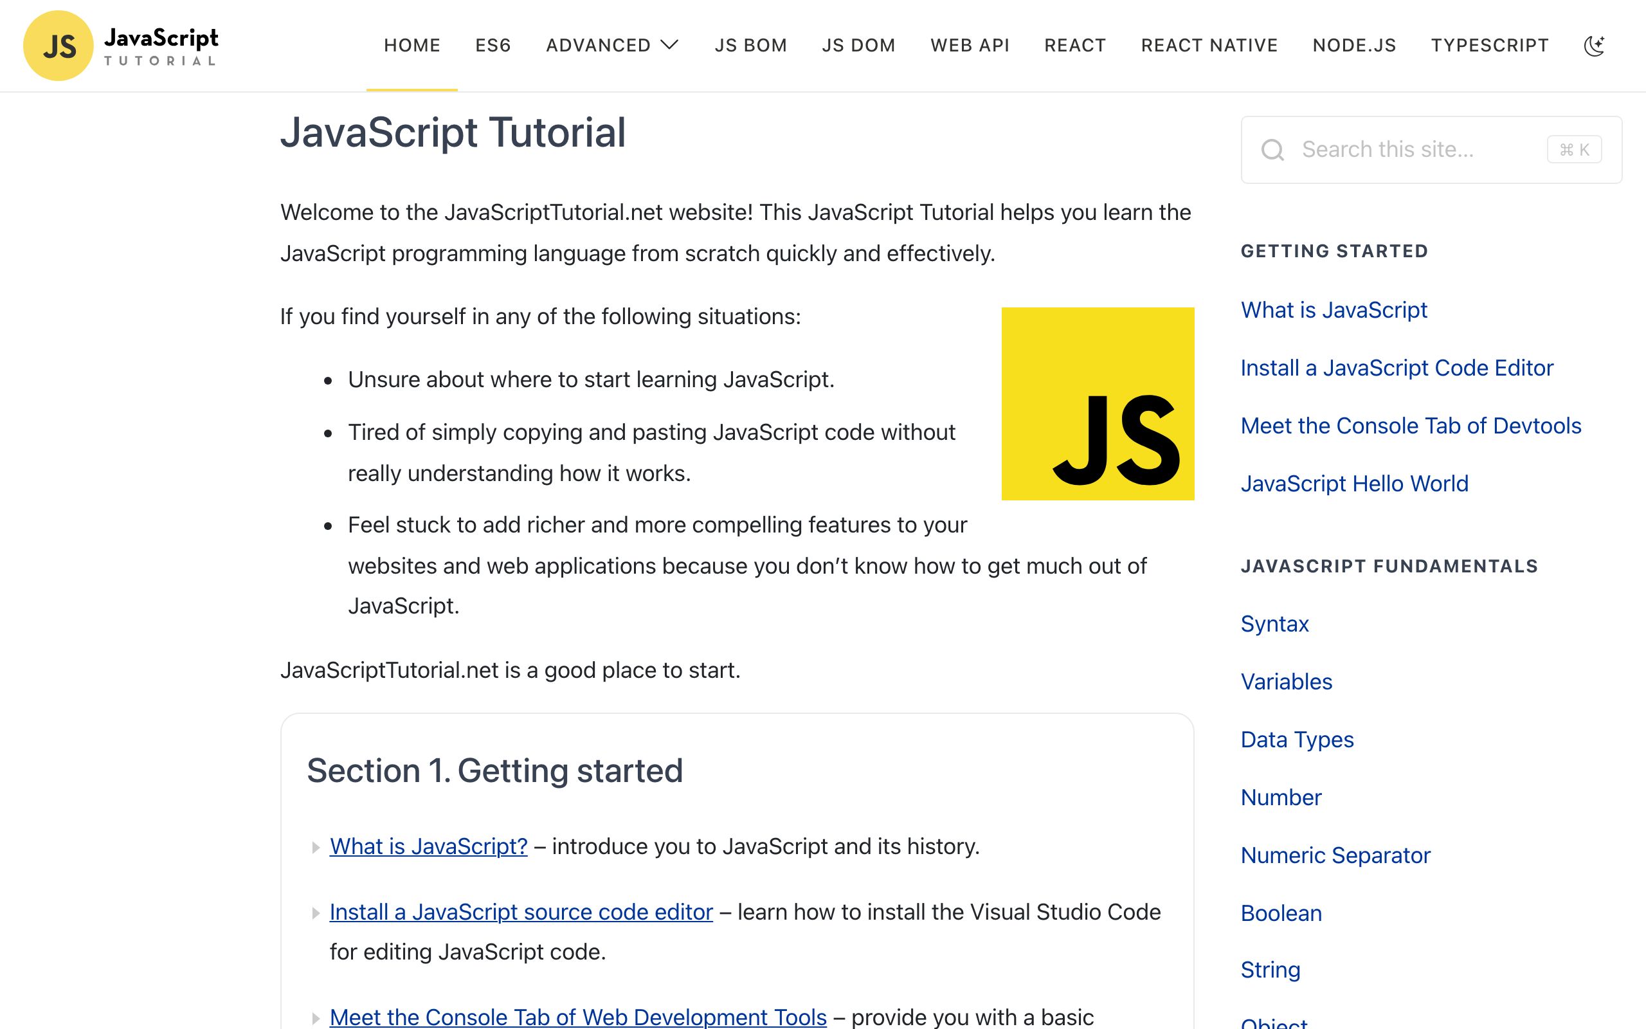Click the triangle bullet beside Install a JavaScript source

(316, 913)
